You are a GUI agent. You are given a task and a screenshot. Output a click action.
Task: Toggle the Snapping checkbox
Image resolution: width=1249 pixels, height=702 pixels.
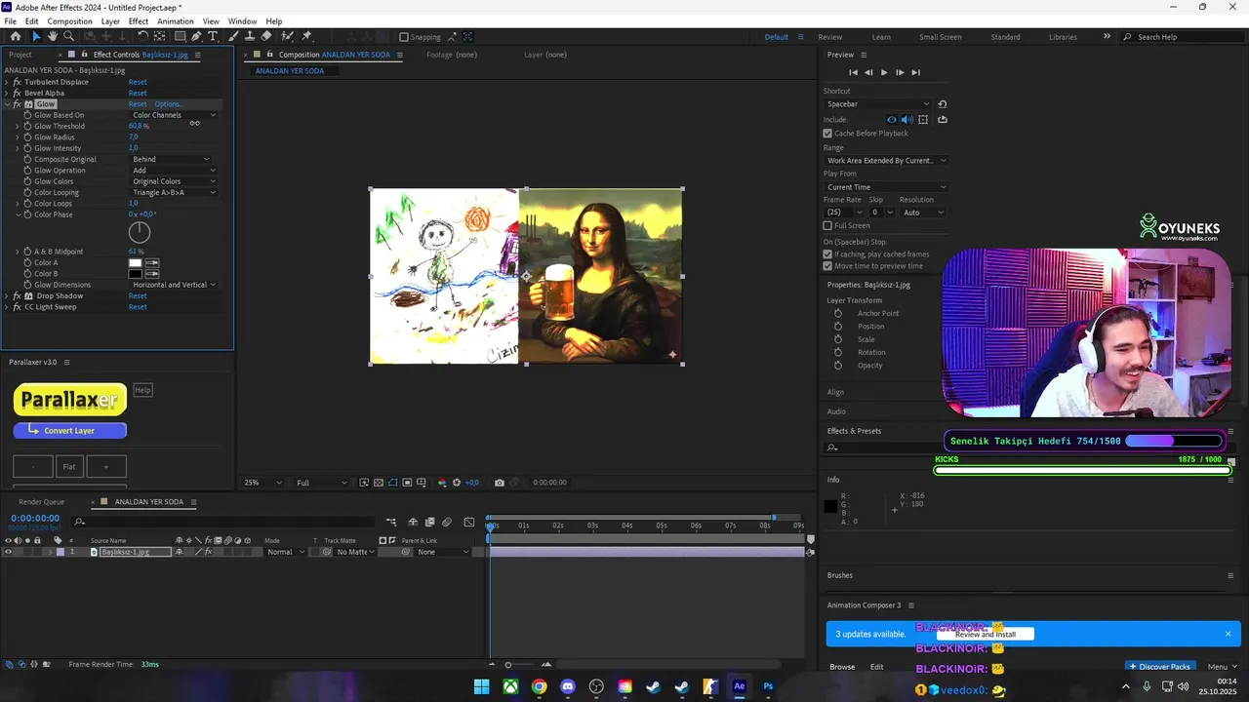404,37
